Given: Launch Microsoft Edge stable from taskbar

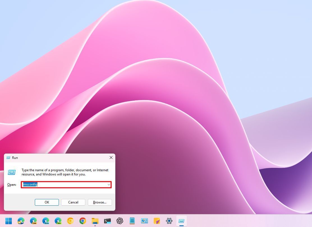Looking at the screenshot, I should (21, 221).
